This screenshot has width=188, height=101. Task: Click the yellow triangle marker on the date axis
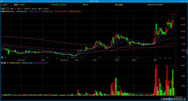tap(170, 58)
